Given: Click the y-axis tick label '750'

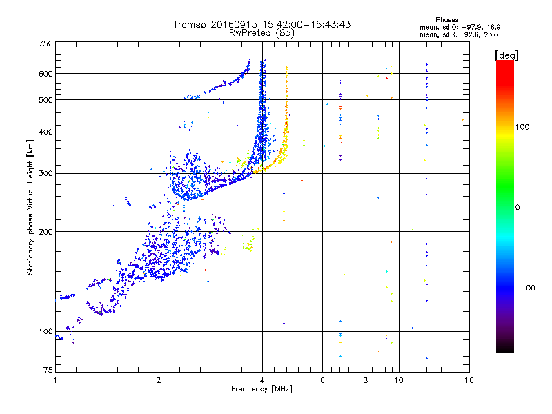Looking at the screenshot, I should click(x=46, y=43).
